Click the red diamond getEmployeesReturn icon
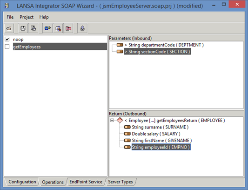This screenshot has width=248, height=190. [120, 120]
